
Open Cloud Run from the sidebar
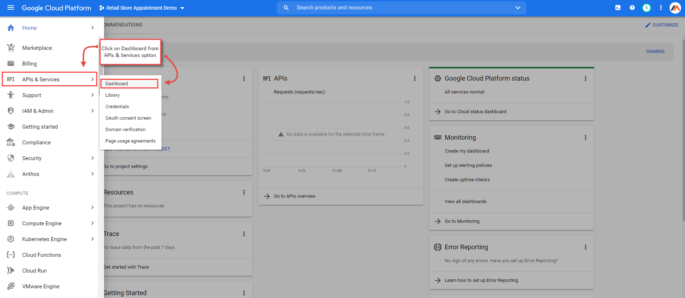(x=34, y=270)
